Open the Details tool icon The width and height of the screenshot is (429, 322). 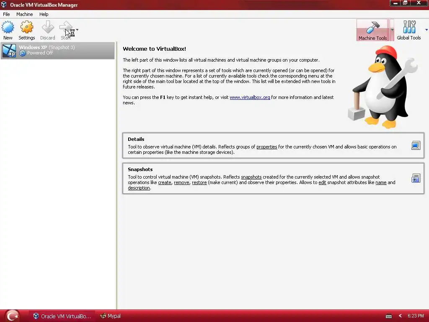(x=416, y=145)
